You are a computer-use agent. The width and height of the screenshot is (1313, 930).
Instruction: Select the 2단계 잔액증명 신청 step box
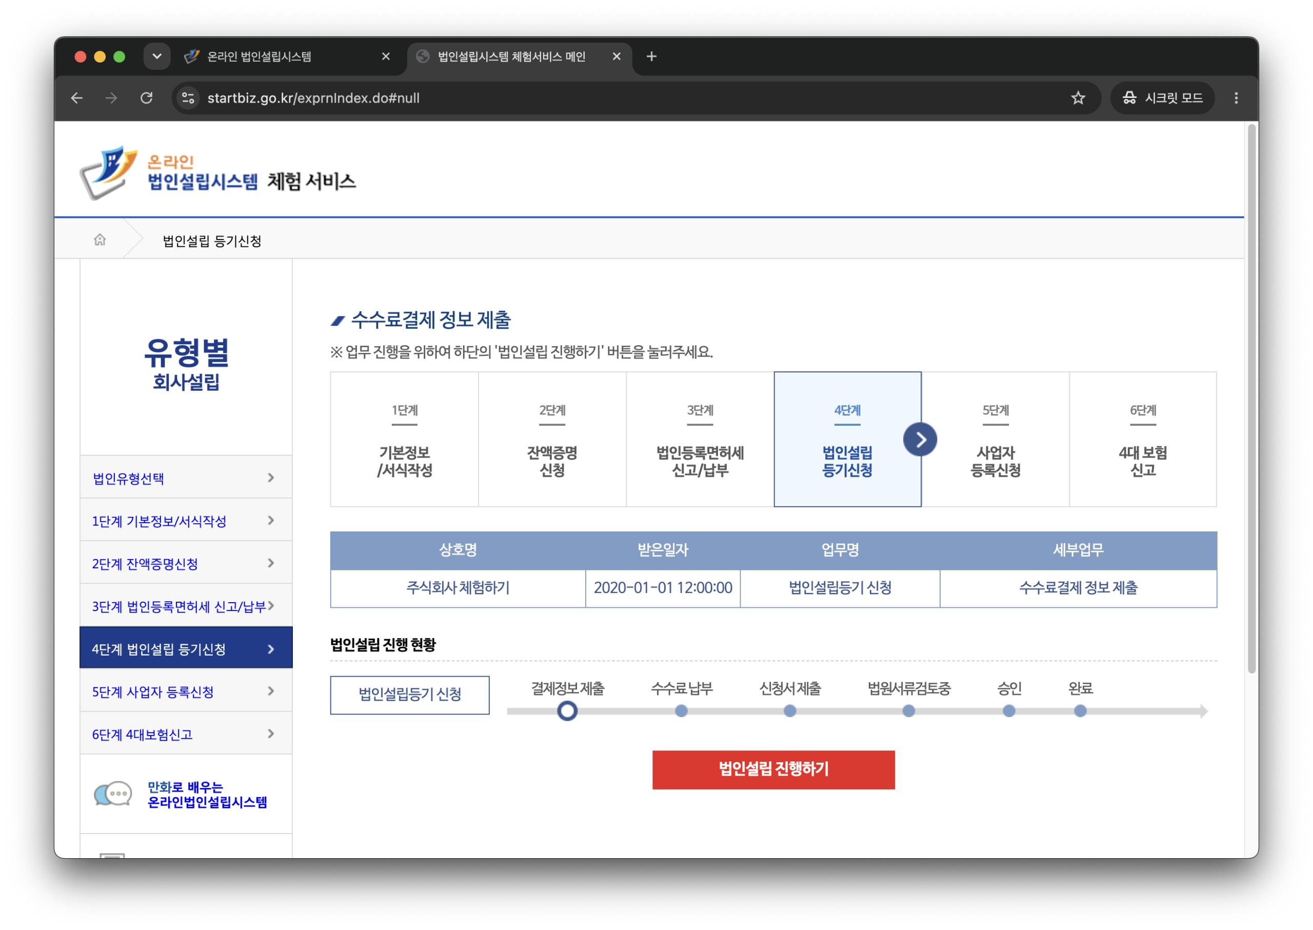tap(552, 439)
